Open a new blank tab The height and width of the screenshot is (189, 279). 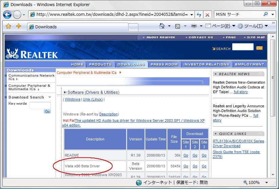pyautogui.click(x=133, y=27)
